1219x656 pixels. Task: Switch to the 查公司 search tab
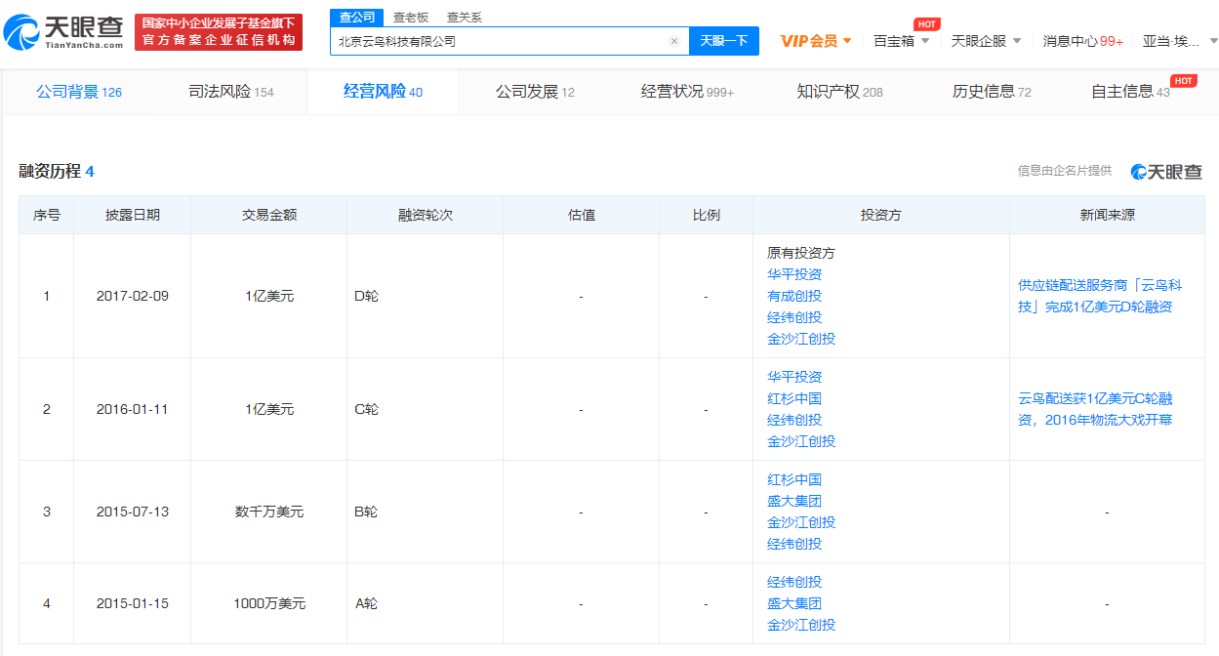(357, 18)
